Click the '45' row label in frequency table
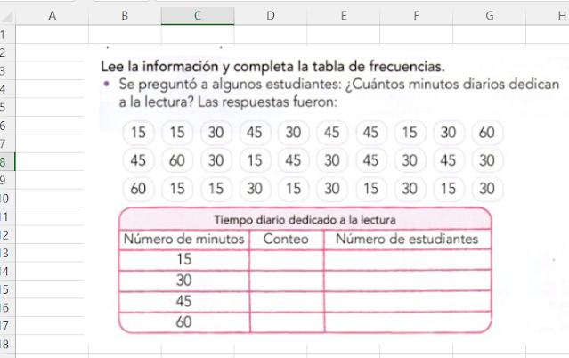The width and height of the screenshot is (569, 358). click(184, 301)
